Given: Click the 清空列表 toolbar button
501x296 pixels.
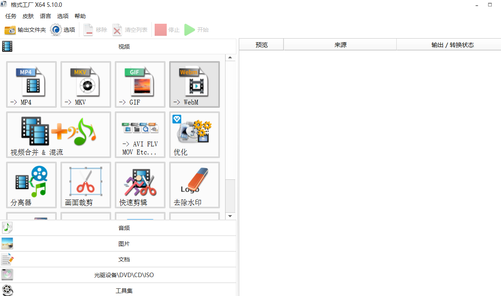Looking at the screenshot, I should pos(130,30).
